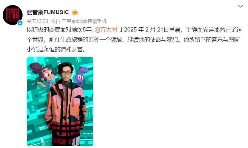Viewport: 248px width, 148px height.
Task: Click the last line 小说是永恒的精神财富
Action: click(56, 50)
